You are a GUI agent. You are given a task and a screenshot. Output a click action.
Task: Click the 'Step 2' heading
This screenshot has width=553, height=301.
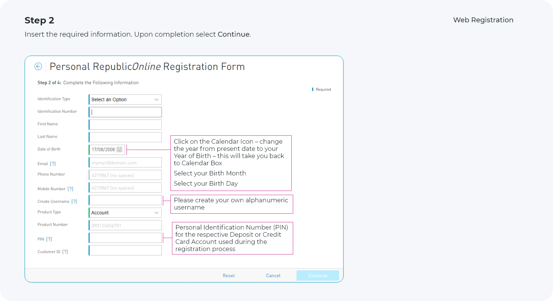39,20
